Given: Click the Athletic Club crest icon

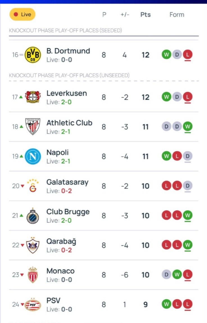Looking at the screenshot, I should click(x=33, y=127).
